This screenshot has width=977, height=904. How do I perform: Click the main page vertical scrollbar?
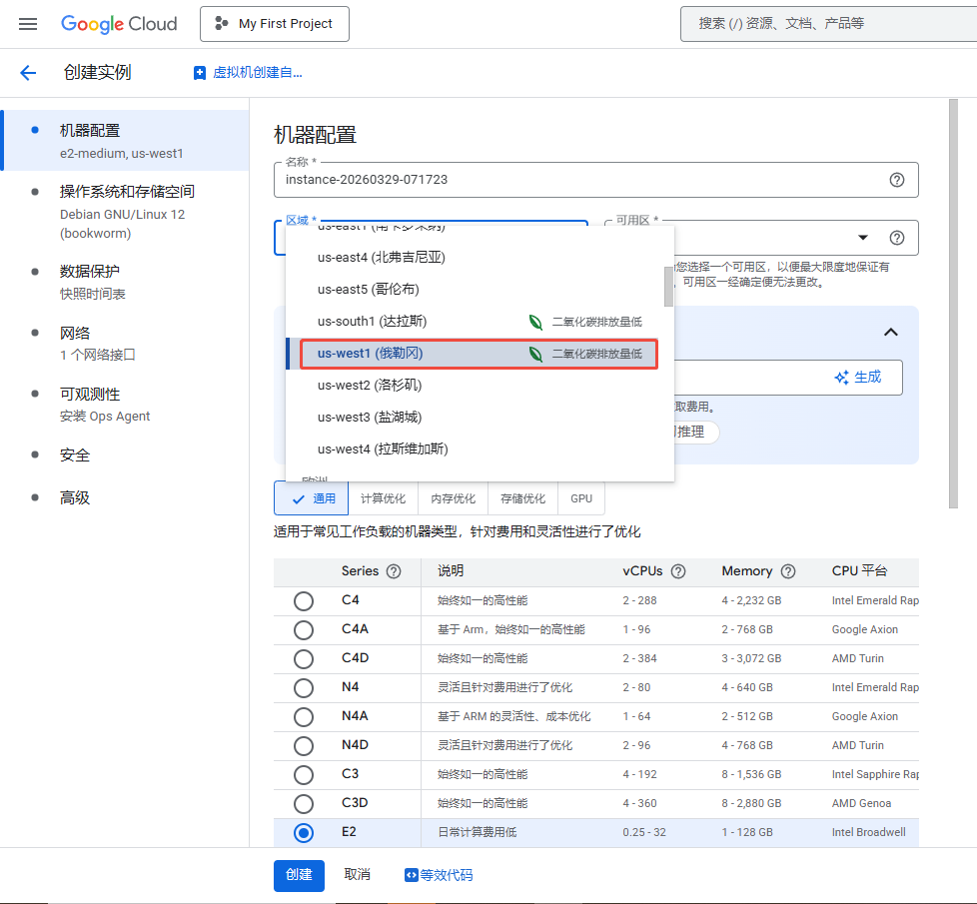click(953, 304)
